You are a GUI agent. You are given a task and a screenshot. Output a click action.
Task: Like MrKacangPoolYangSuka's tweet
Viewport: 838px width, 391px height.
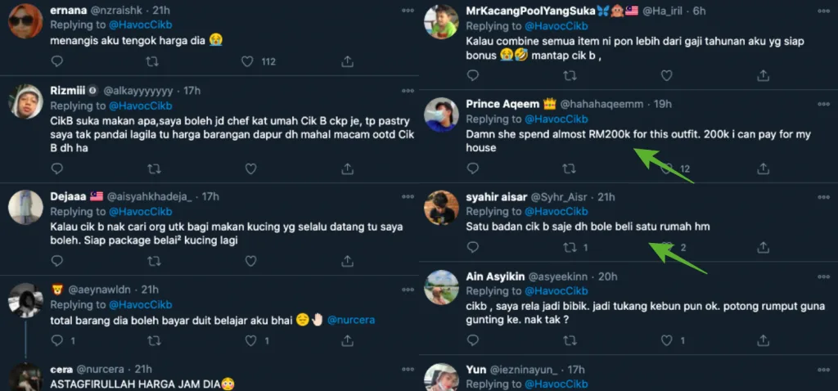click(x=666, y=75)
